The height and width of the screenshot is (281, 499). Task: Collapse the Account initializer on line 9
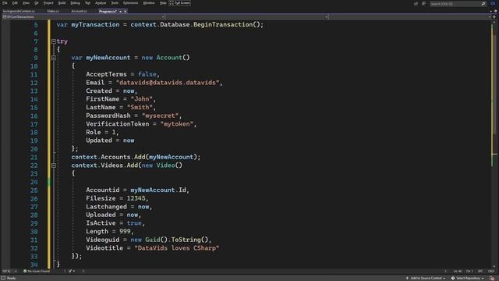(54, 58)
